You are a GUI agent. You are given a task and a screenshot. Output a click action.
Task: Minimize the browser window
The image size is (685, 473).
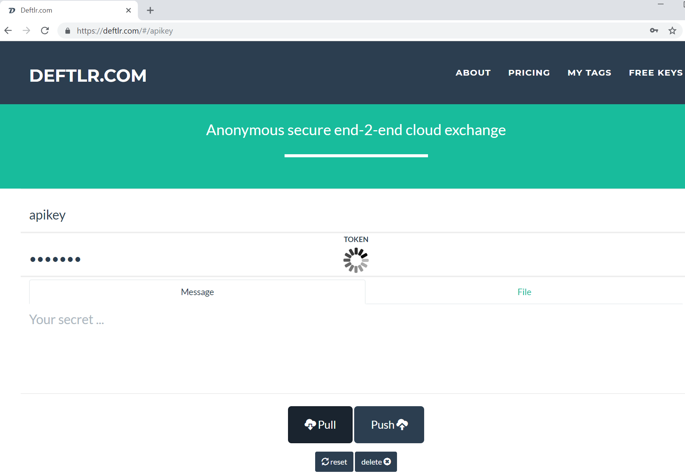tap(661, 4)
